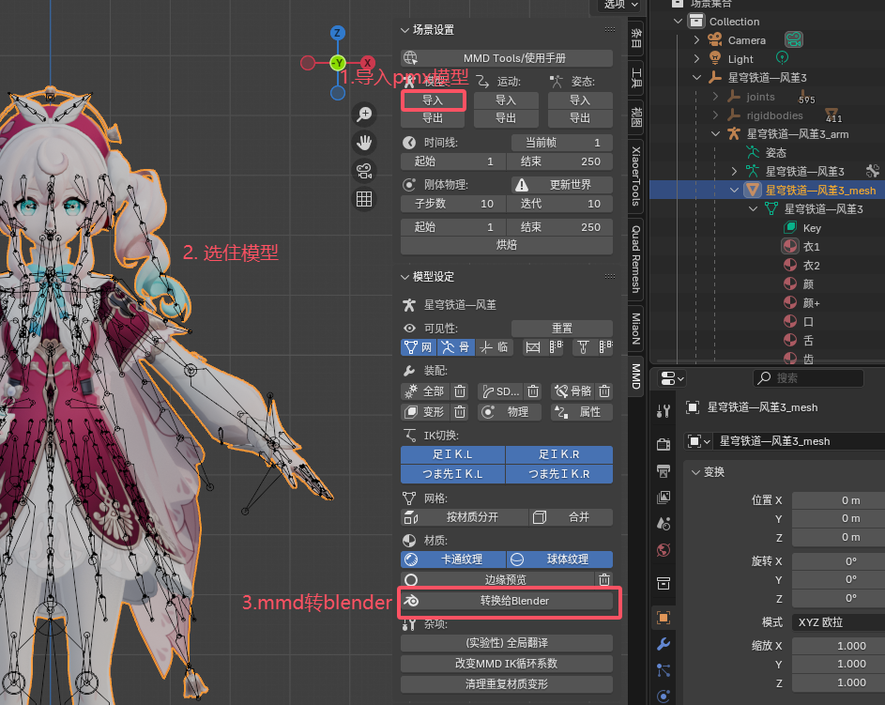Open the World properties tab icon
The width and height of the screenshot is (885, 705).
click(x=664, y=550)
